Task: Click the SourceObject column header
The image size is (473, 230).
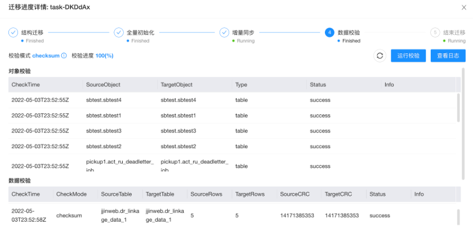Action: (103, 85)
